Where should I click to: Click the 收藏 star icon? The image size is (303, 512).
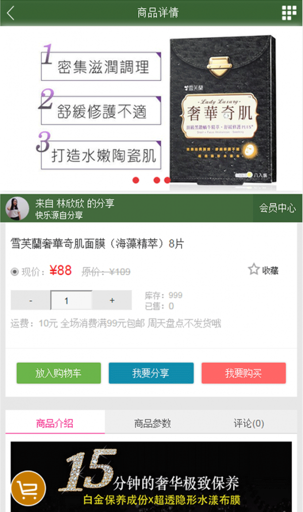tap(254, 270)
